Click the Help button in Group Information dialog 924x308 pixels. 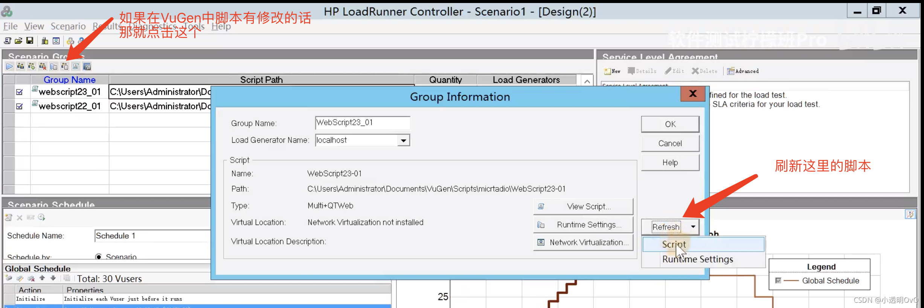pos(670,162)
